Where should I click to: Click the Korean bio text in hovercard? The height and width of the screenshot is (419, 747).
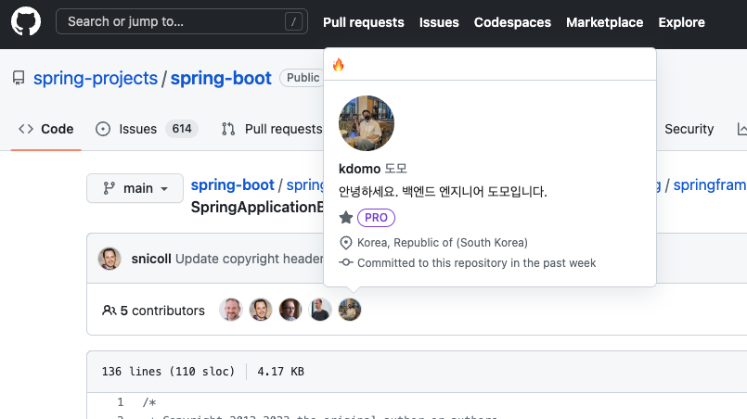tap(443, 191)
